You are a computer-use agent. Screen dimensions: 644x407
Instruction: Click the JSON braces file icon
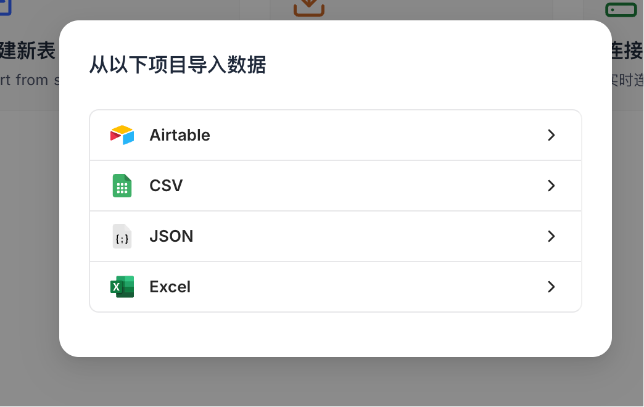pos(122,236)
